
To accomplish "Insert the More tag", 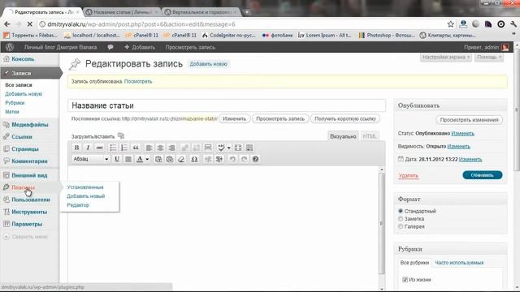I will point(208,148).
